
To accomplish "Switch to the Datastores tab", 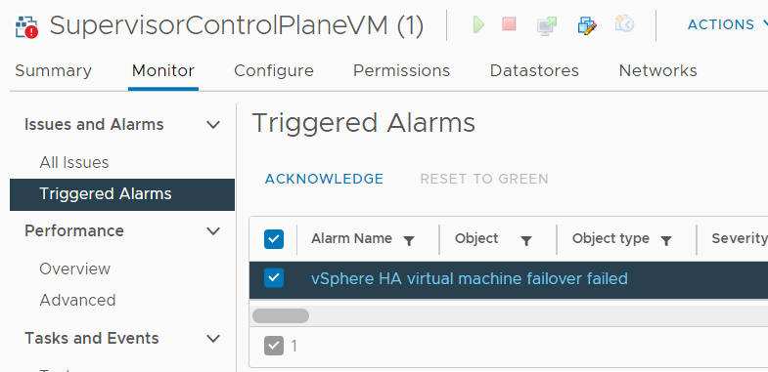I will point(534,71).
